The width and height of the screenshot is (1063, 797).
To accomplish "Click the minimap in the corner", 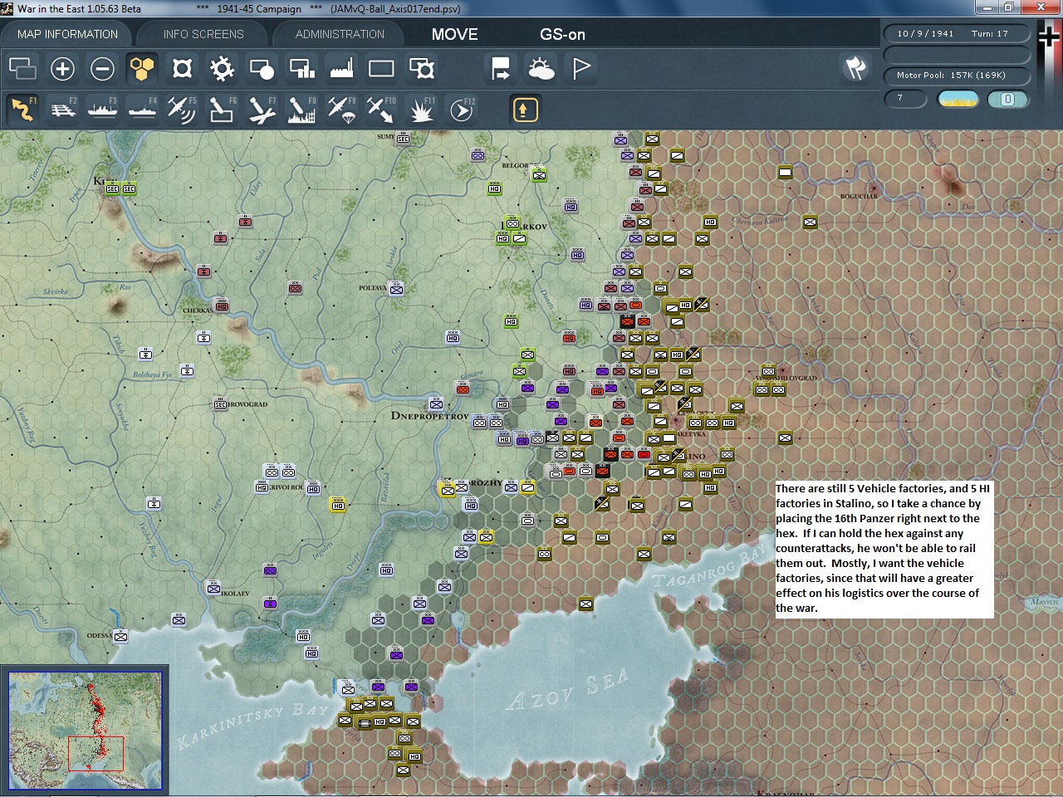I will 85,731.
